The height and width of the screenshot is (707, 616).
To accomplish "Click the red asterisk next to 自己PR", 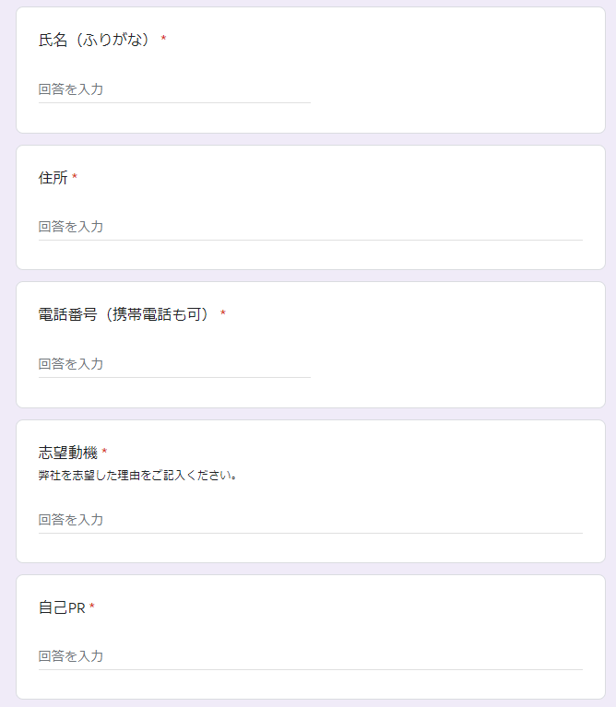I will click(92, 607).
